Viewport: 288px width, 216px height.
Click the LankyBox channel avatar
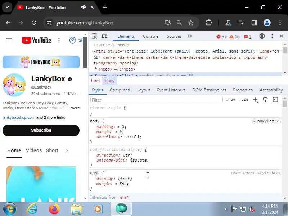pos(14,85)
